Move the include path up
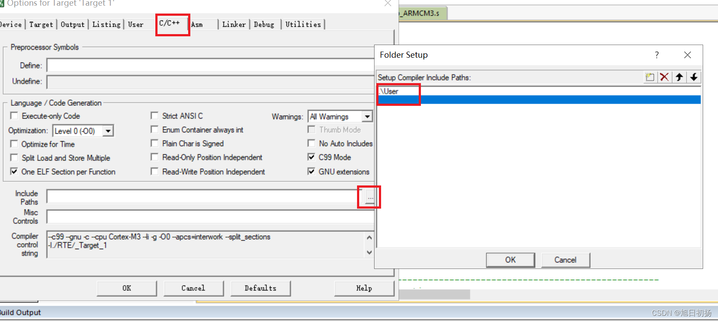Screen dimensions: 718x321 (x=679, y=77)
